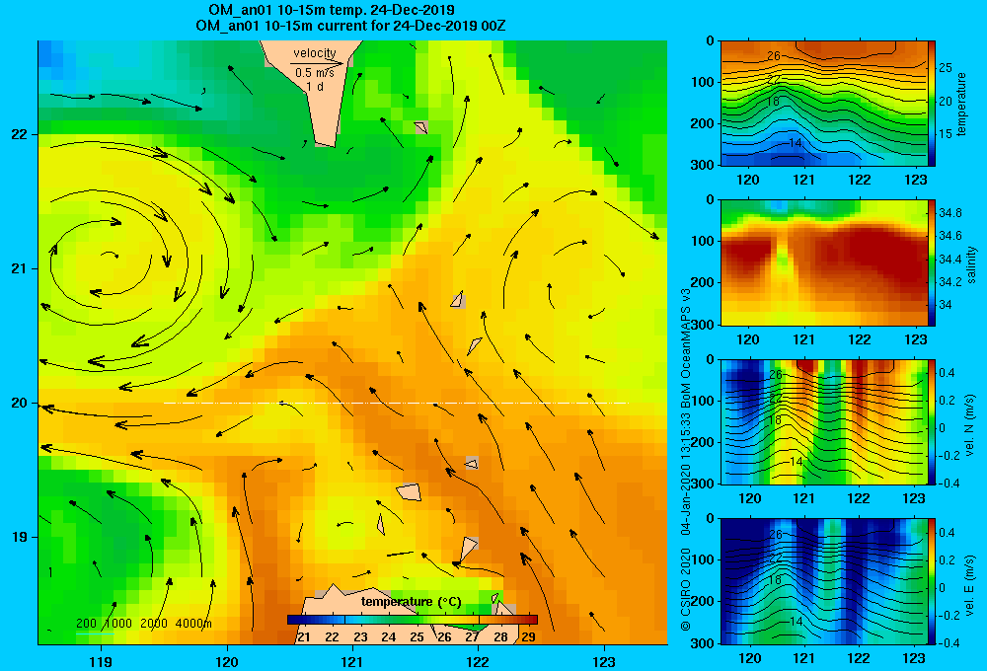Click longitude label '123' under the main map
Viewport: 987px width, 671px height.
point(604,661)
